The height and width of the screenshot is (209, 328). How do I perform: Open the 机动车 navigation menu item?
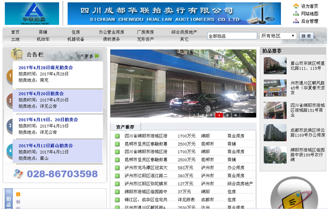coord(43,39)
